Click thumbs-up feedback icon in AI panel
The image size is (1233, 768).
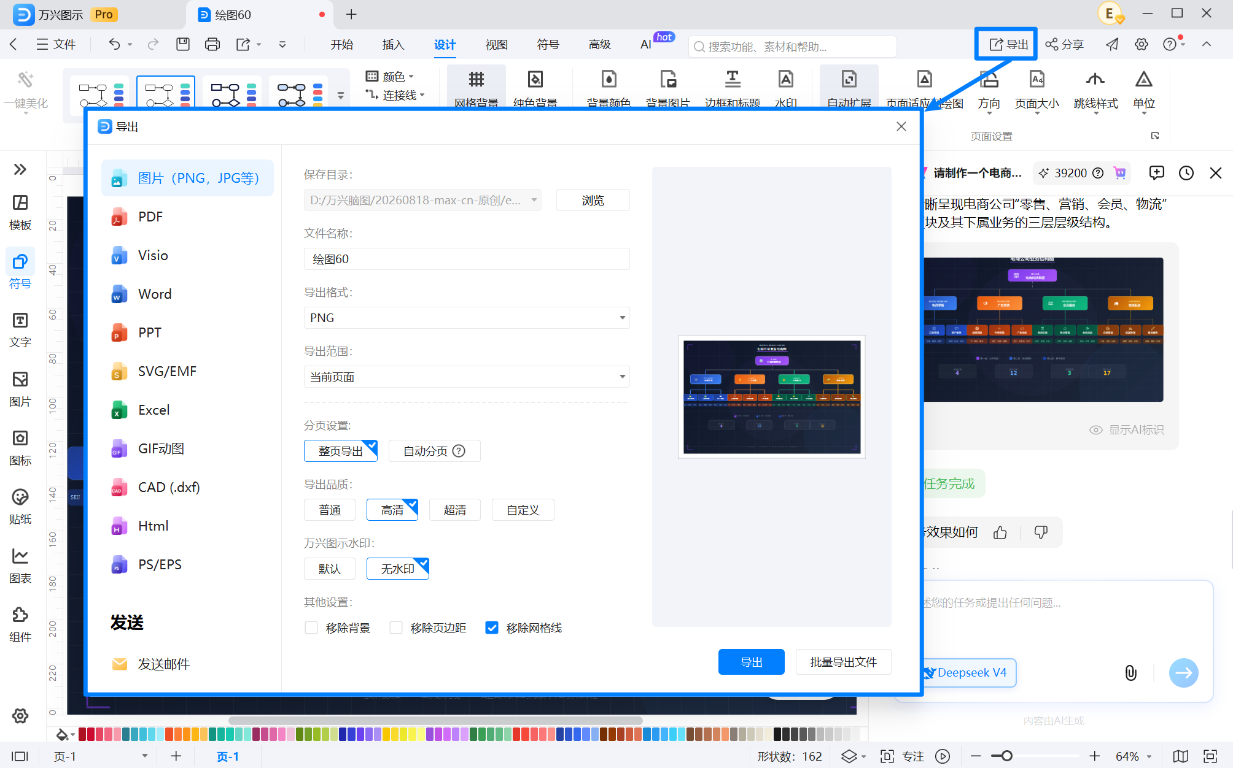[1000, 532]
